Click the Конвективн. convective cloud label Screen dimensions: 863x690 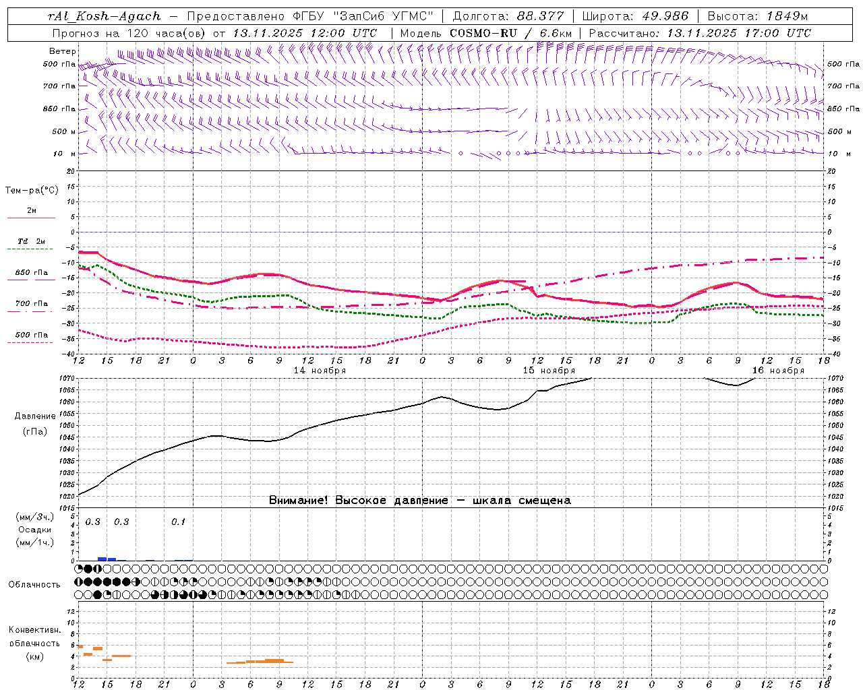point(34,630)
